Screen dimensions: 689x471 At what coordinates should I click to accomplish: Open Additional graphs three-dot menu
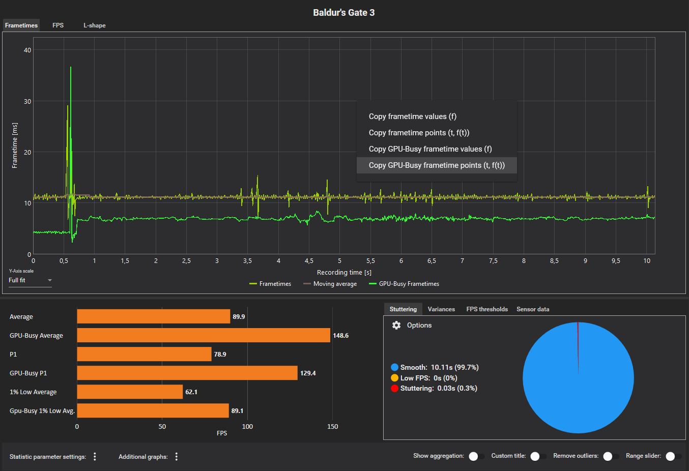click(177, 457)
